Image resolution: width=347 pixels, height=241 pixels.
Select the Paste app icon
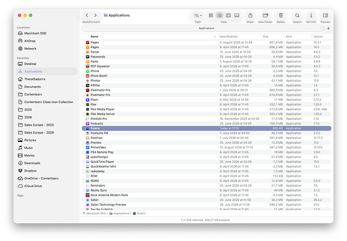point(88,61)
